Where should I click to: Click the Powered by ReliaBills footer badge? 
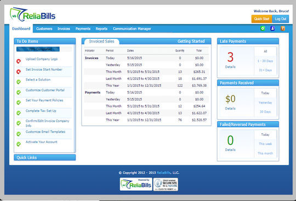pyautogui.click(x=136, y=184)
